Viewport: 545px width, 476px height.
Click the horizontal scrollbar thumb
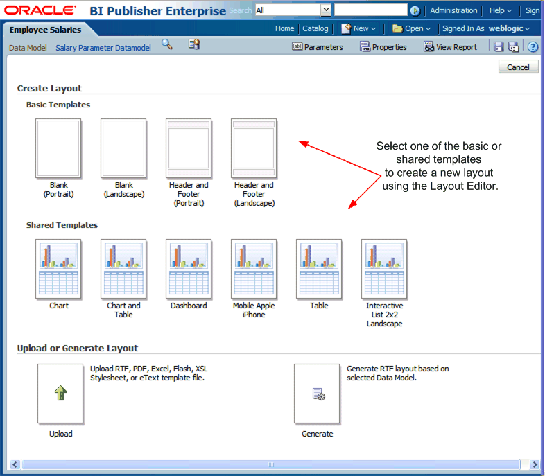point(271,464)
